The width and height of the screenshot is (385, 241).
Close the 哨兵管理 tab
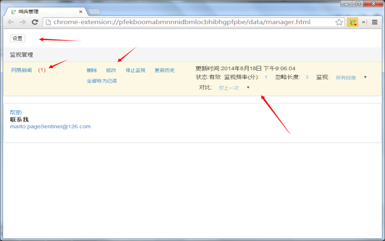[81, 12]
